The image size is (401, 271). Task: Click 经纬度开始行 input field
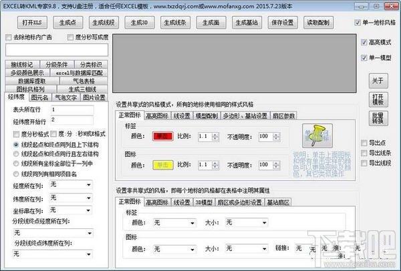(72, 120)
